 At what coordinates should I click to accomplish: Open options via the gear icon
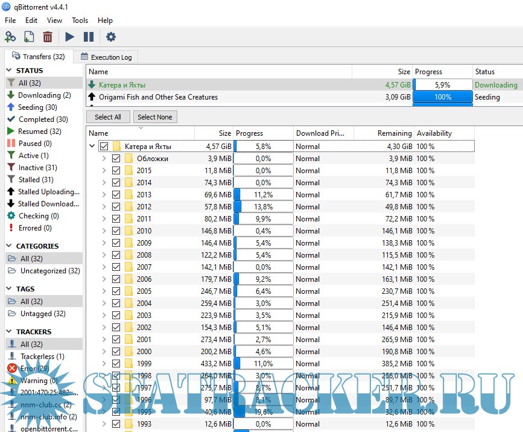(x=111, y=37)
